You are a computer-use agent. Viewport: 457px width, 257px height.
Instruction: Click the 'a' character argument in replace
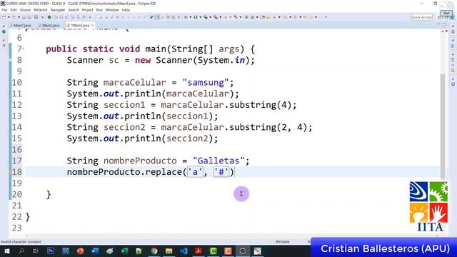[195, 172]
